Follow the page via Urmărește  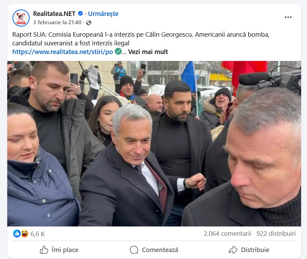pyautogui.click(x=103, y=14)
